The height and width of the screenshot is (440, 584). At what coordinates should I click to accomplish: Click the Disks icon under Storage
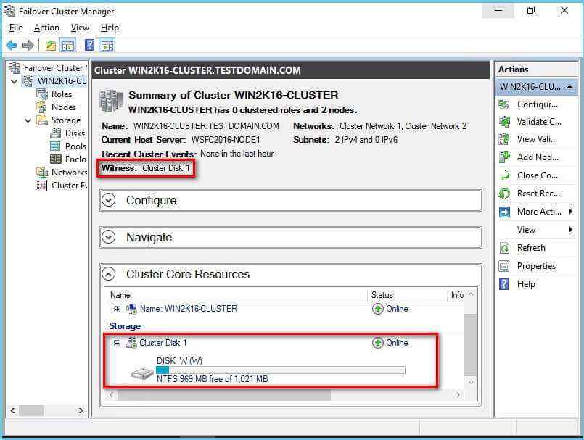tap(55, 133)
